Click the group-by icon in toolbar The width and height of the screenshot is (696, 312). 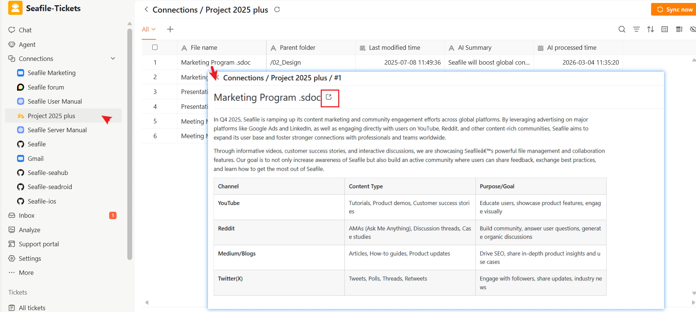(664, 29)
